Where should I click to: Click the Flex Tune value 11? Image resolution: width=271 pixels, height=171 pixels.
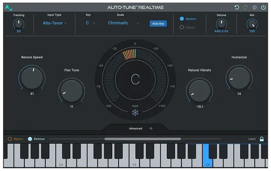coord(72,107)
